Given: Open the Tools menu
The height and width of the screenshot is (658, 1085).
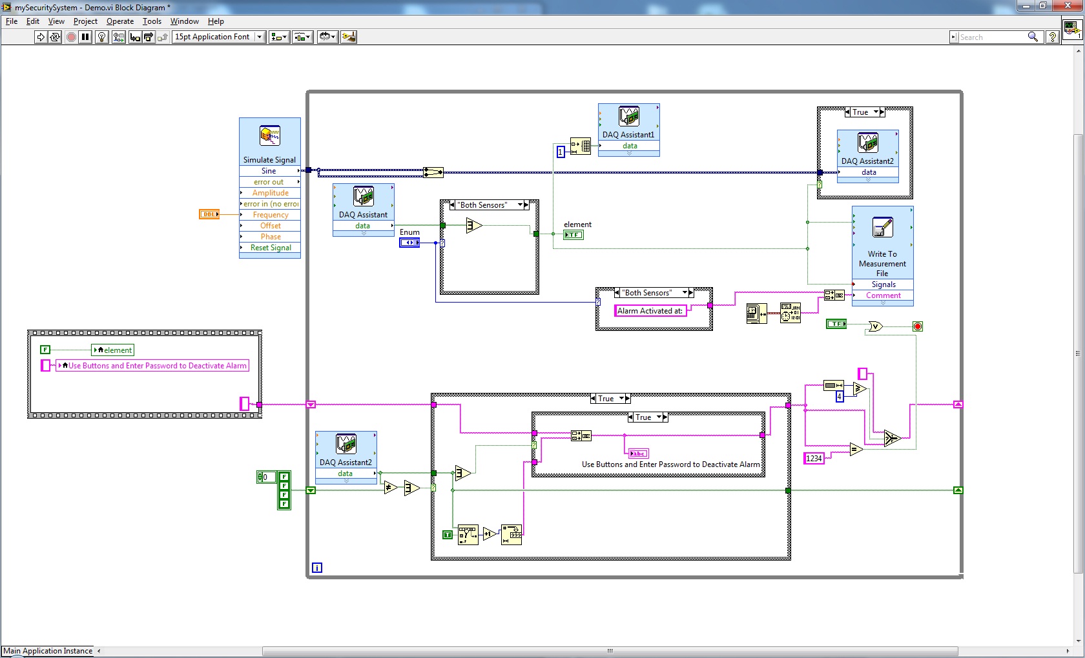Looking at the screenshot, I should (152, 21).
